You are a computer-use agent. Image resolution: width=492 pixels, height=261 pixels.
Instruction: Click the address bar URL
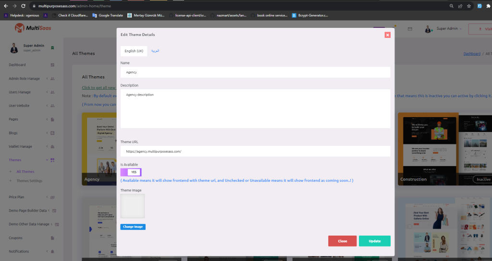(74, 6)
